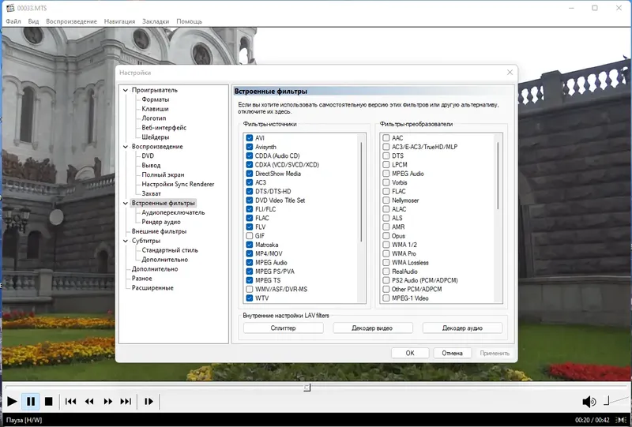Close the Настройки dialog
632x427 pixels.
click(x=510, y=72)
